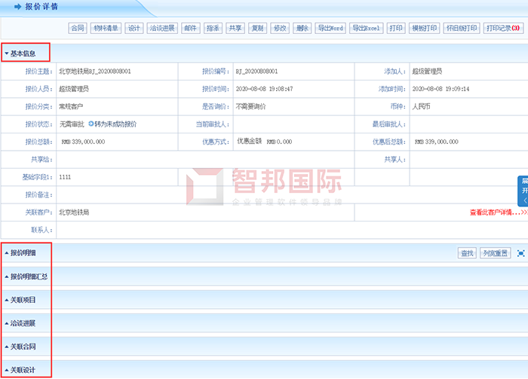
Task: Click the 合同 toolbar button
Action: coord(78,28)
